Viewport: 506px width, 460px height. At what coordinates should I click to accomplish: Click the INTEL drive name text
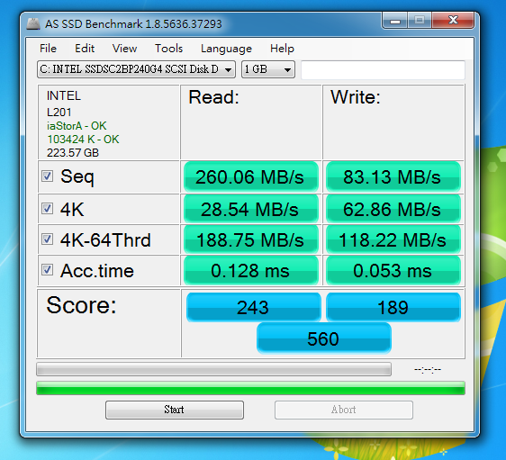click(x=64, y=95)
